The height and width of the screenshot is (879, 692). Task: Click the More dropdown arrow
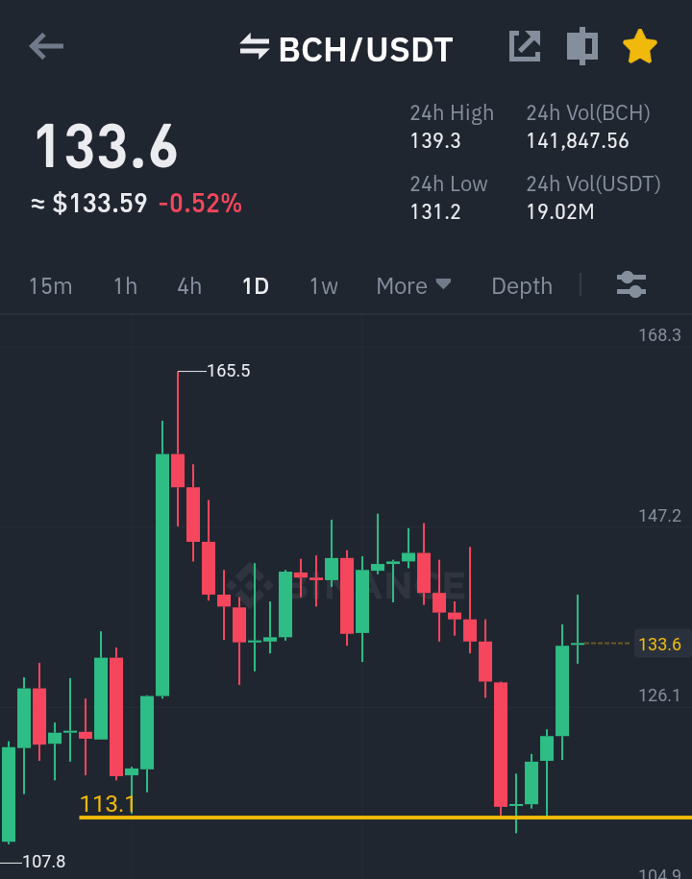[443, 283]
